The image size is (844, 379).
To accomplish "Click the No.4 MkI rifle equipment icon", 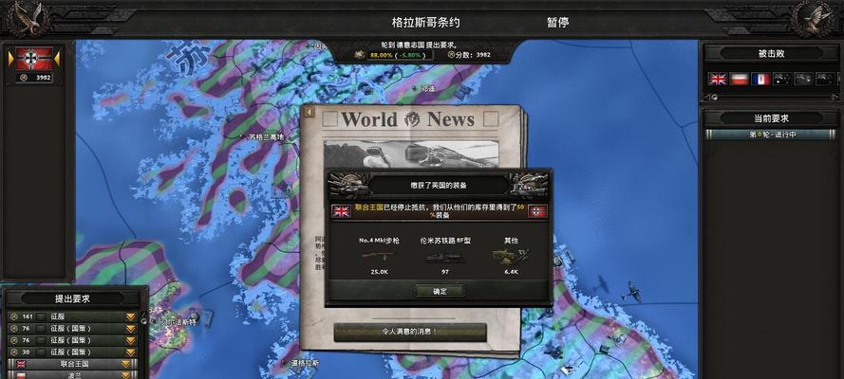I will [379, 256].
